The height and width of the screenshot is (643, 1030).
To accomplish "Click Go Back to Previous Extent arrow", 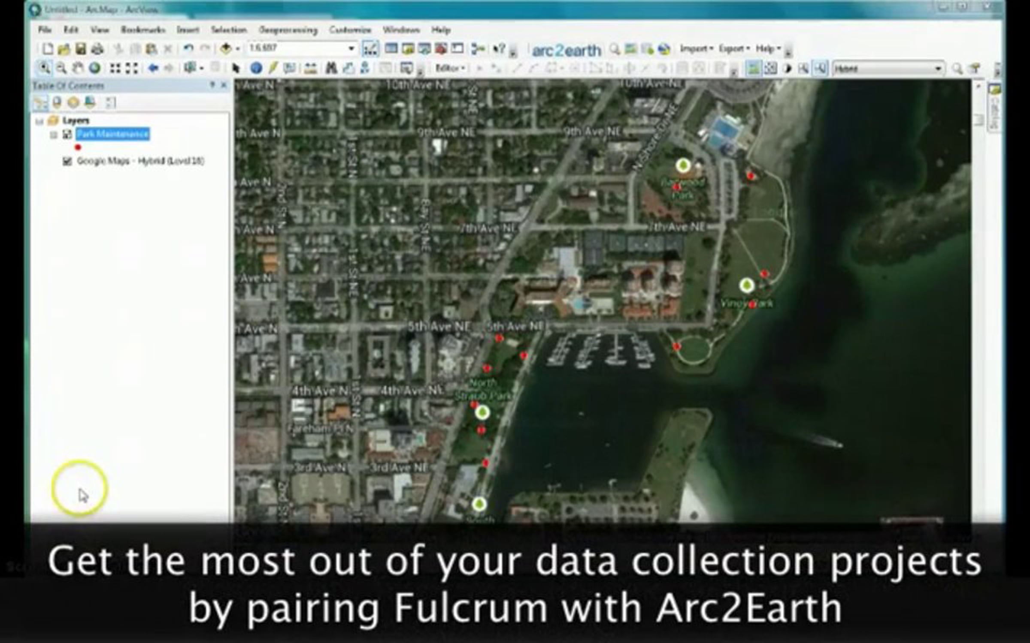I will point(152,68).
